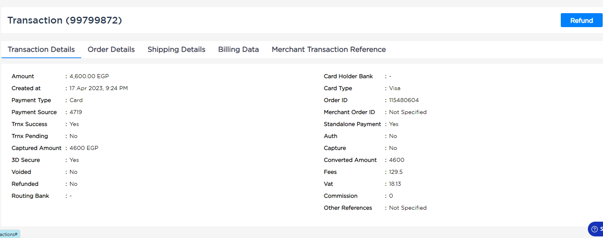
Task: Click the Captured Amount value 4600 EGP
Action: pos(84,148)
